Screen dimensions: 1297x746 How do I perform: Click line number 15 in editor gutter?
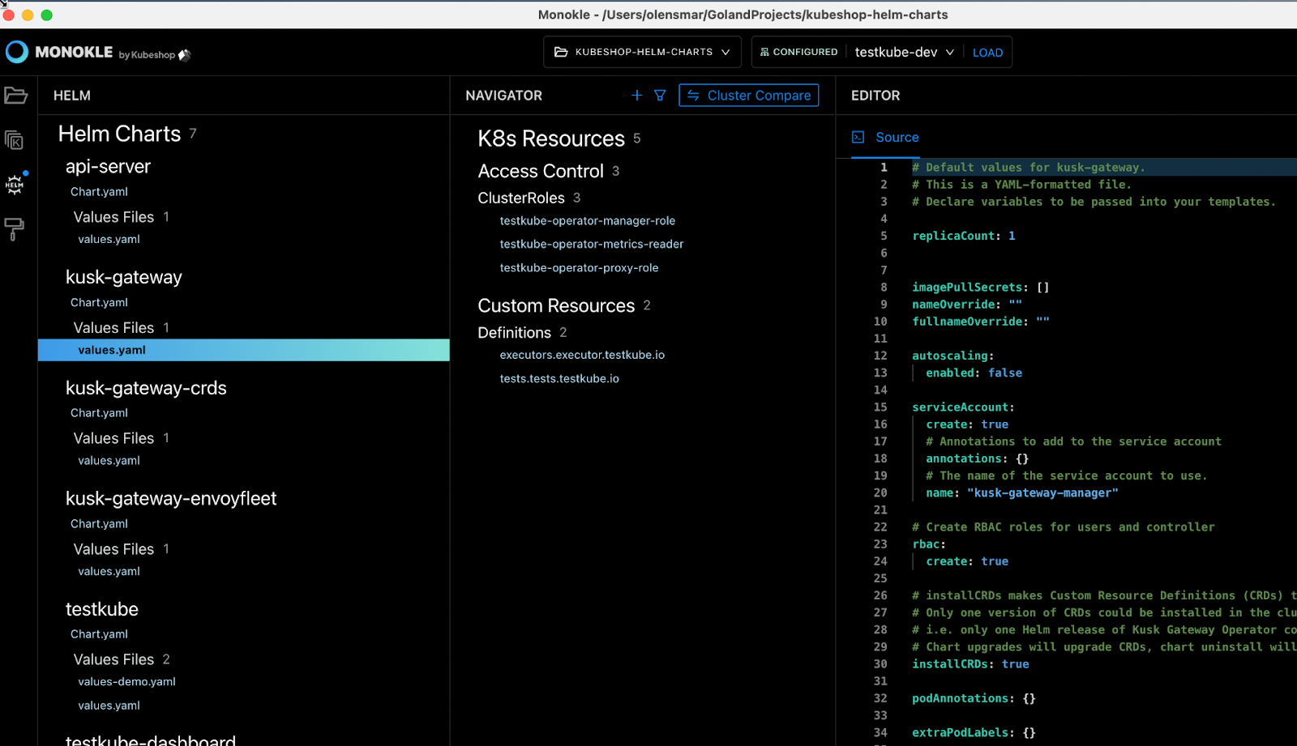880,407
